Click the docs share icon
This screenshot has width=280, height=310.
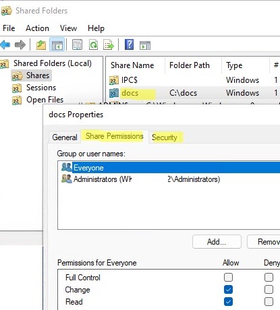click(x=114, y=93)
